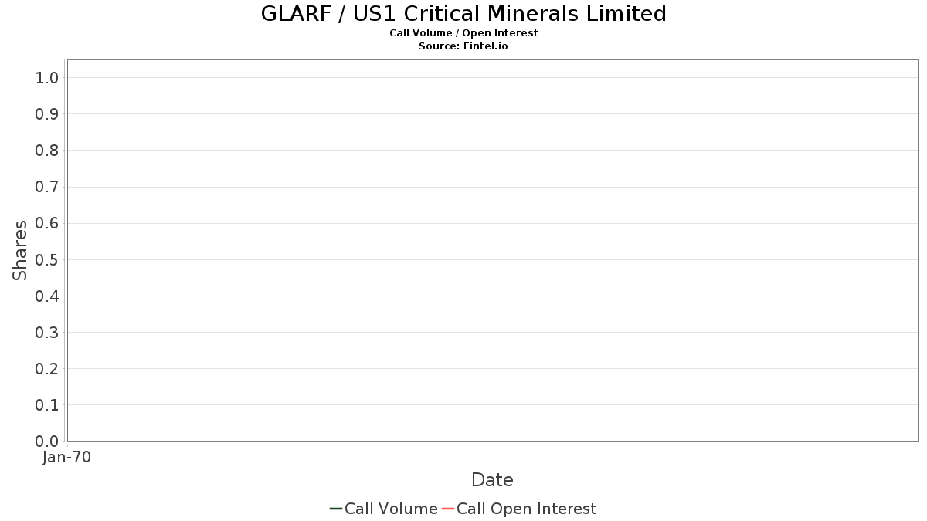This screenshot has height=521, width=927.
Task: Select the 0.3 y-axis tick label
Action: coord(47,333)
